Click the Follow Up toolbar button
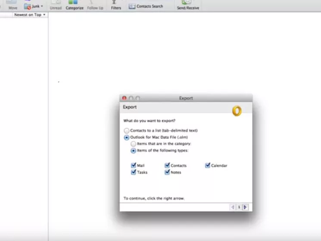This screenshot has height=241, width=321. (x=95, y=5)
